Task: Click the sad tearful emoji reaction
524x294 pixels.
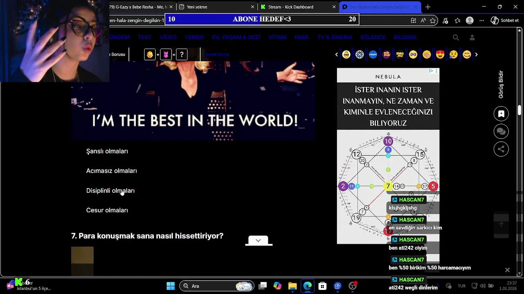Action: point(453,54)
